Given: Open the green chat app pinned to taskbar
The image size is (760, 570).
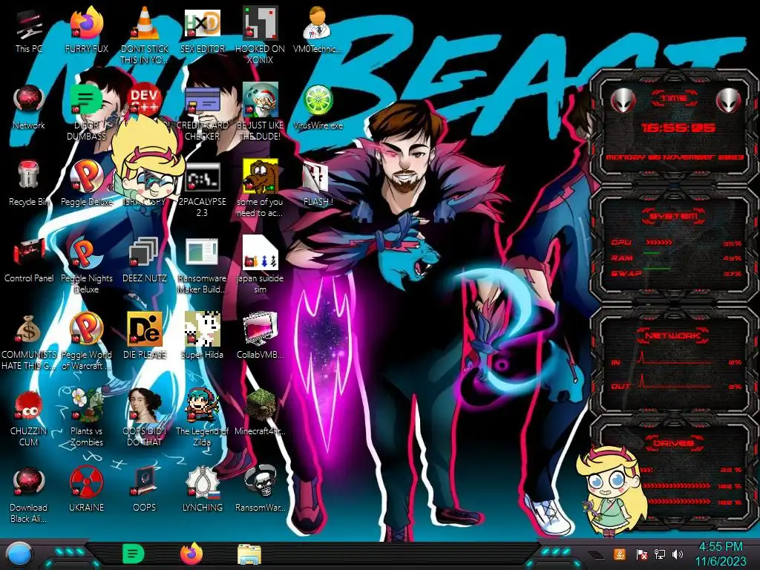Looking at the screenshot, I should [x=134, y=554].
